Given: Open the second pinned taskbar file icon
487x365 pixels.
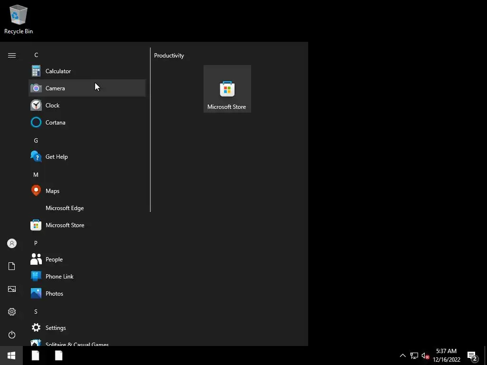Looking at the screenshot, I should click(58, 355).
